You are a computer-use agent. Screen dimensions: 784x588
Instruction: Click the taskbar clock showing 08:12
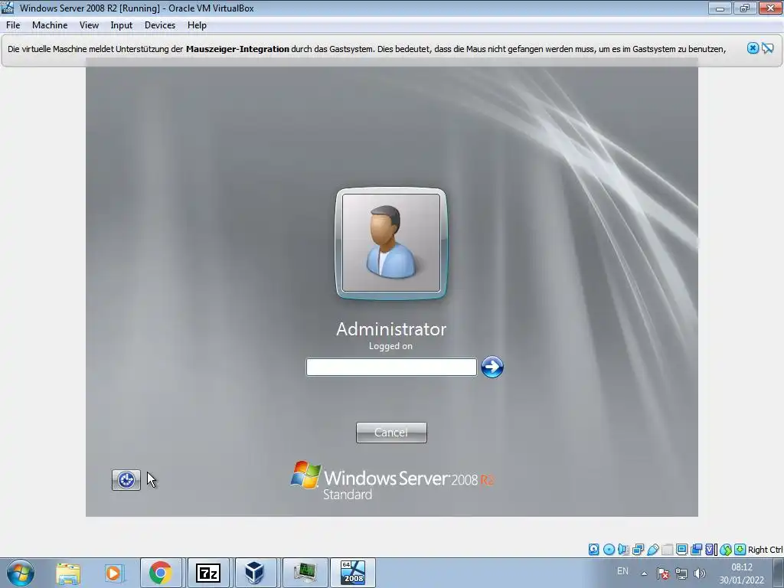pos(741,573)
